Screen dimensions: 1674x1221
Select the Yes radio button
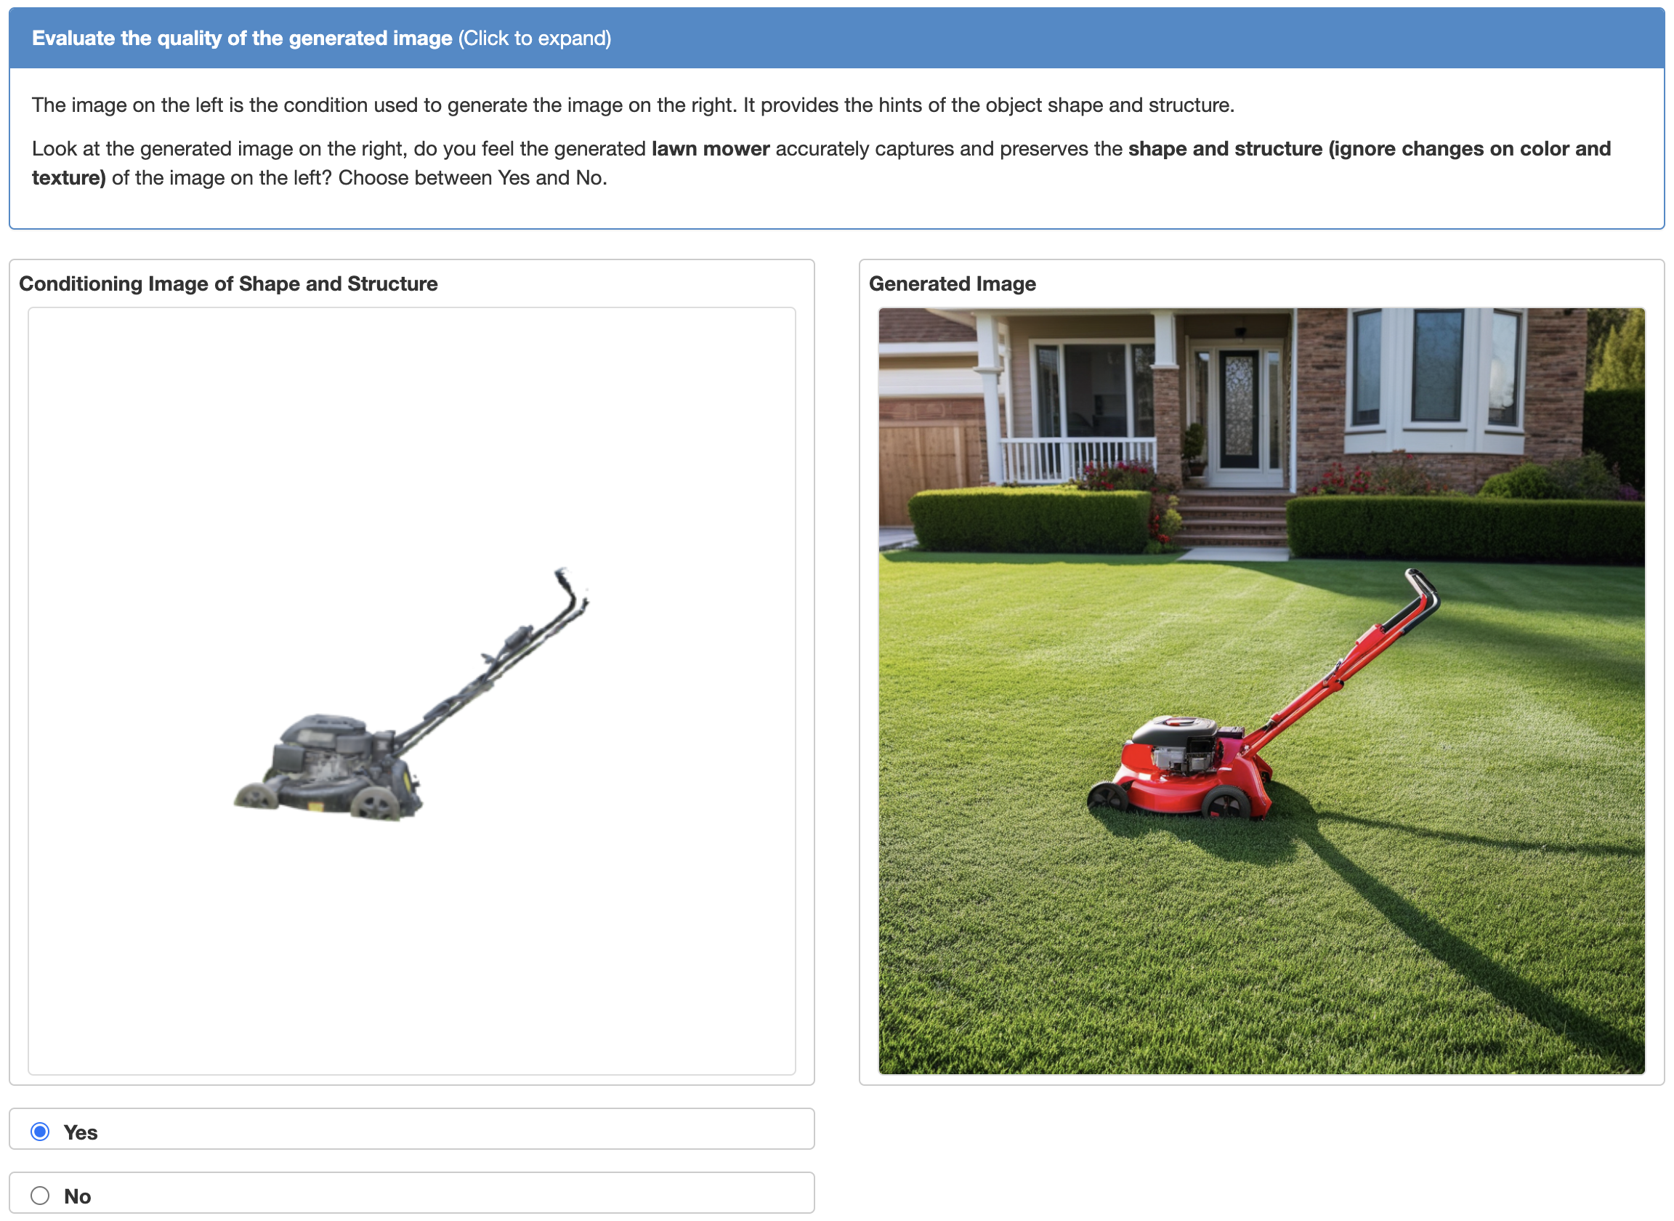click(40, 1132)
